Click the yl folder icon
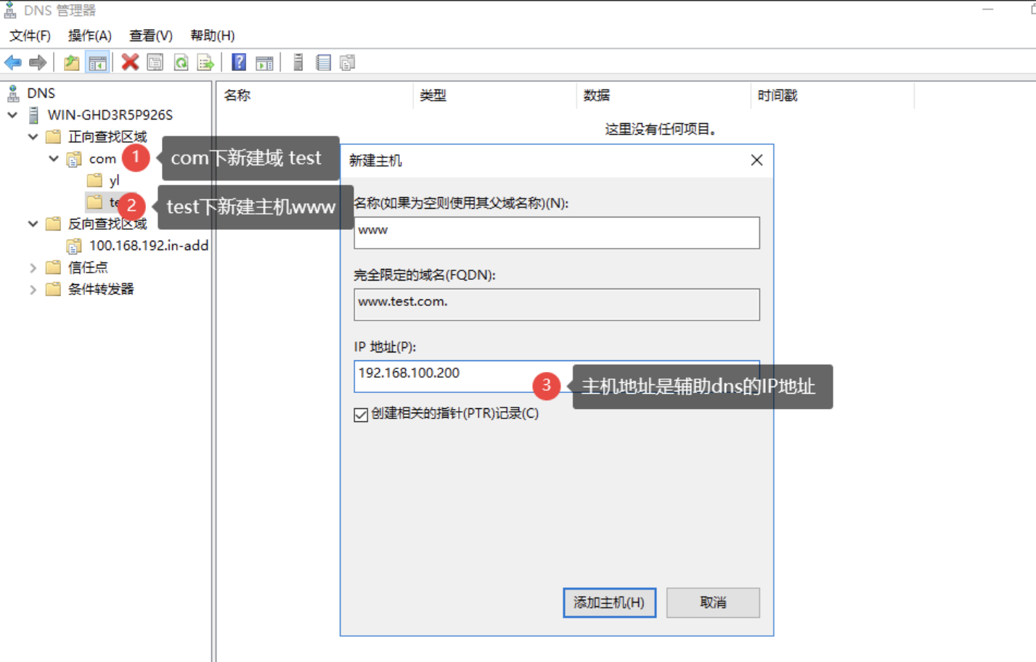The width and height of the screenshot is (1036, 662). tap(94, 180)
